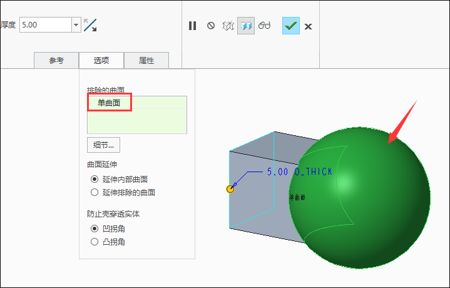Select the no-preview icon
The height and width of the screenshot is (288, 450).
[211, 26]
